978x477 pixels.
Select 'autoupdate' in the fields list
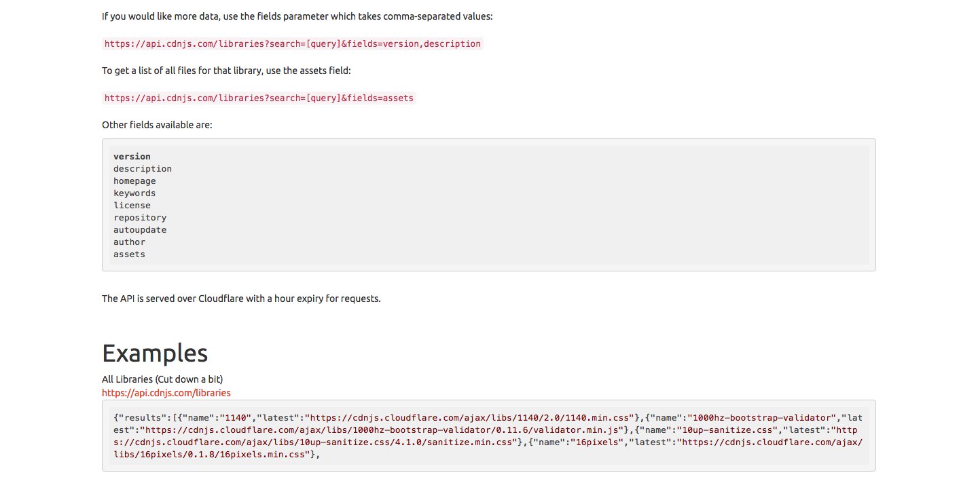click(x=140, y=230)
